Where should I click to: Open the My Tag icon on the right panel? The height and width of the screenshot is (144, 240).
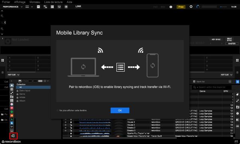237,94
